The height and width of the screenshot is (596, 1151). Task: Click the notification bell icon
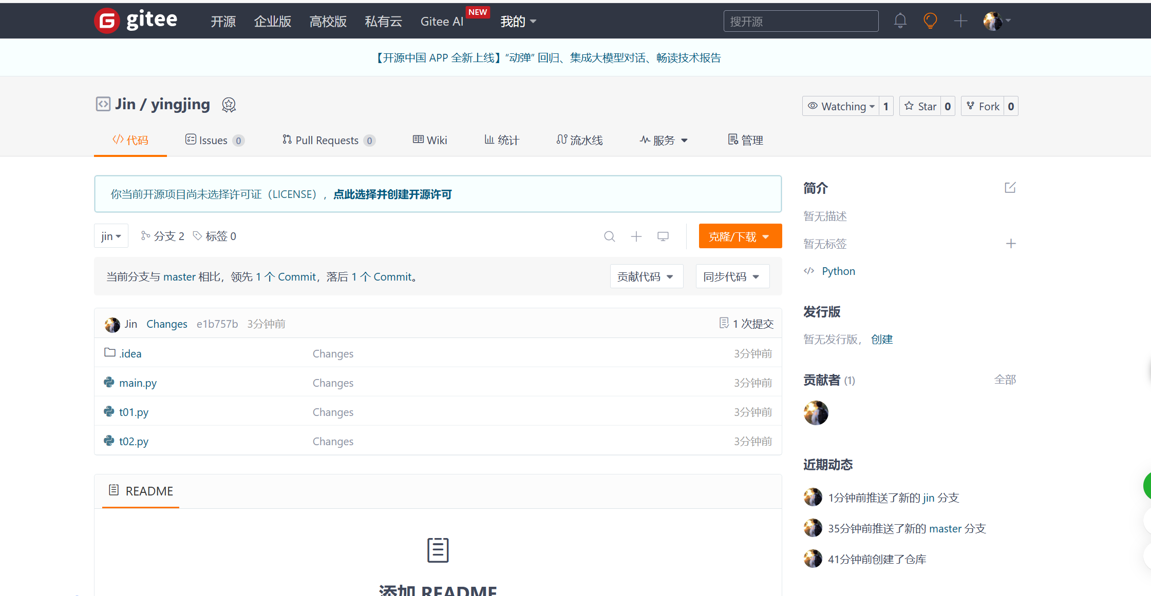[900, 21]
